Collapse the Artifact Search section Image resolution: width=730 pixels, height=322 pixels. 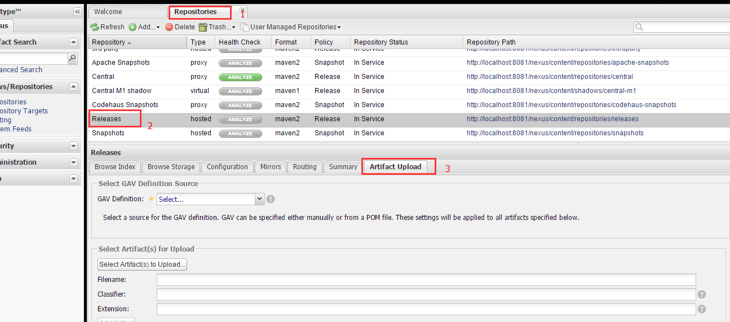click(x=73, y=42)
